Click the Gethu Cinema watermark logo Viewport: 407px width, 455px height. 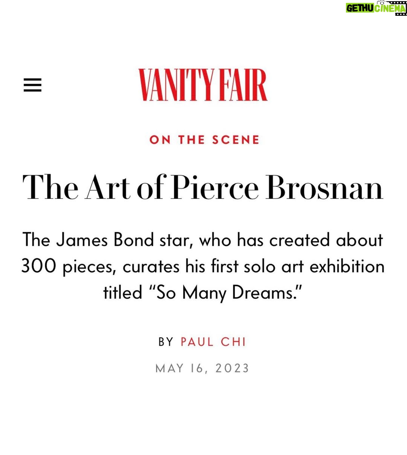[x=376, y=7]
